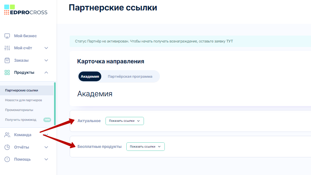The width and height of the screenshot is (311, 175).
Task: Click the new badge next to Получить промокод
Action: [x=47, y=120]
